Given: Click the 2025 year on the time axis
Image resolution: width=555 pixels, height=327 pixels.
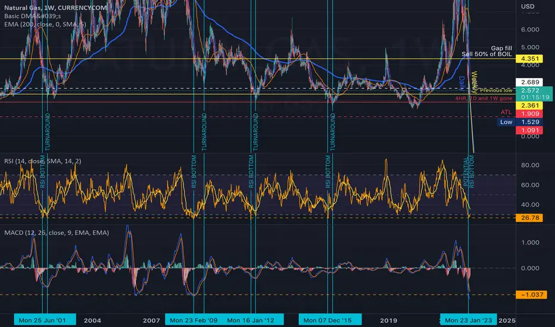Looking at the screenshot, I should click(507, 320).
